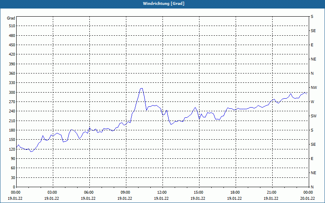Click the 420 y-axis value
325x203 pixels.
(x=12, y=54)
